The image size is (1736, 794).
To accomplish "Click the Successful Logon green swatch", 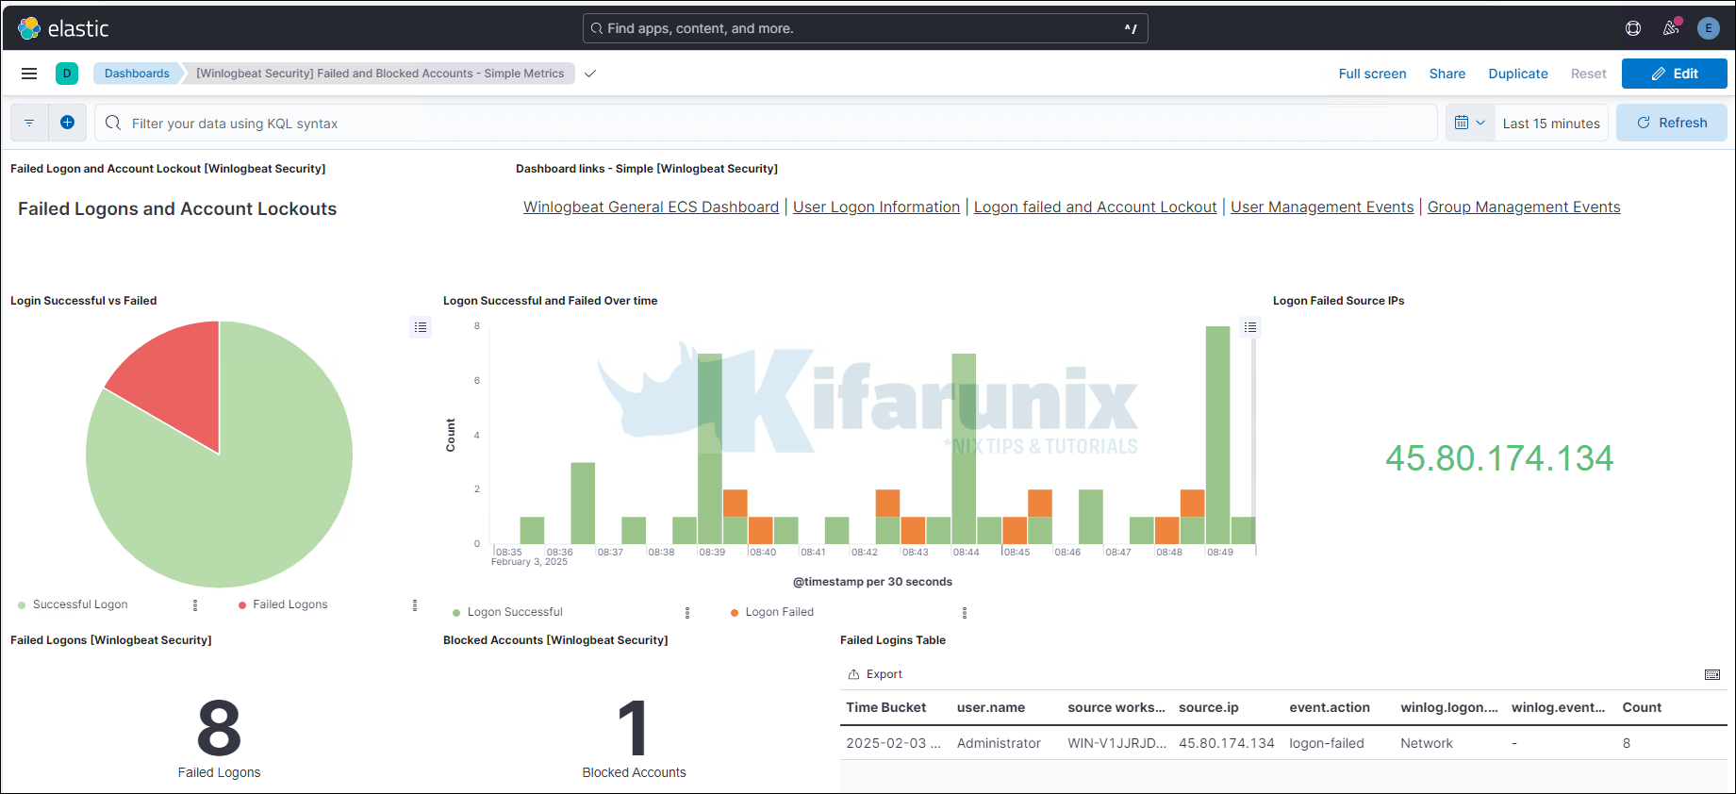I will click(22, 605).
